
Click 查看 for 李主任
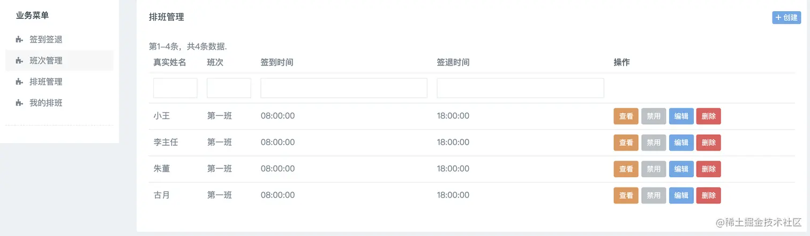(626, 143)
